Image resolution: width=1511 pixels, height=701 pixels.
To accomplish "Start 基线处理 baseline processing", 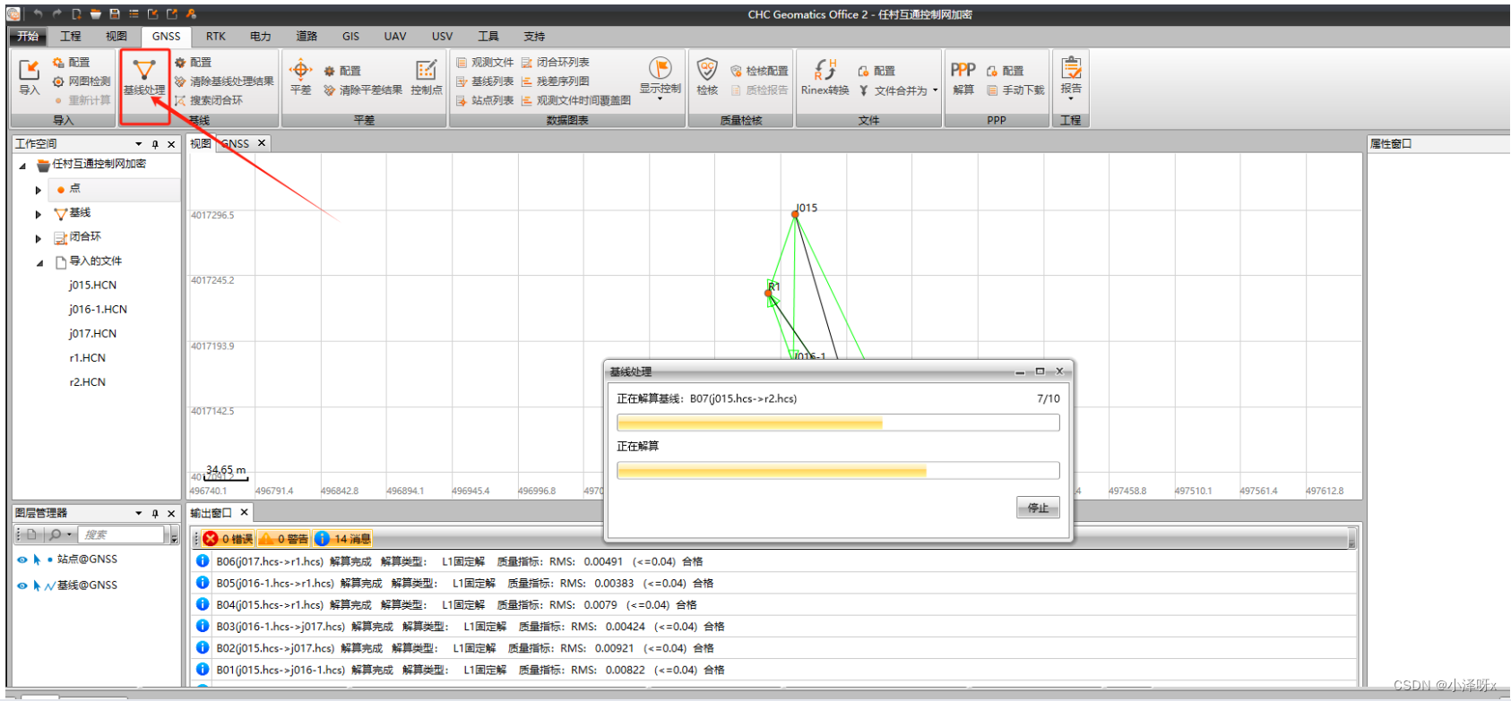I will [x=144, y=78].
